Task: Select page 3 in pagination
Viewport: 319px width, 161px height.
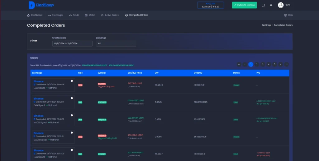Action: click(x=263, y=64)
